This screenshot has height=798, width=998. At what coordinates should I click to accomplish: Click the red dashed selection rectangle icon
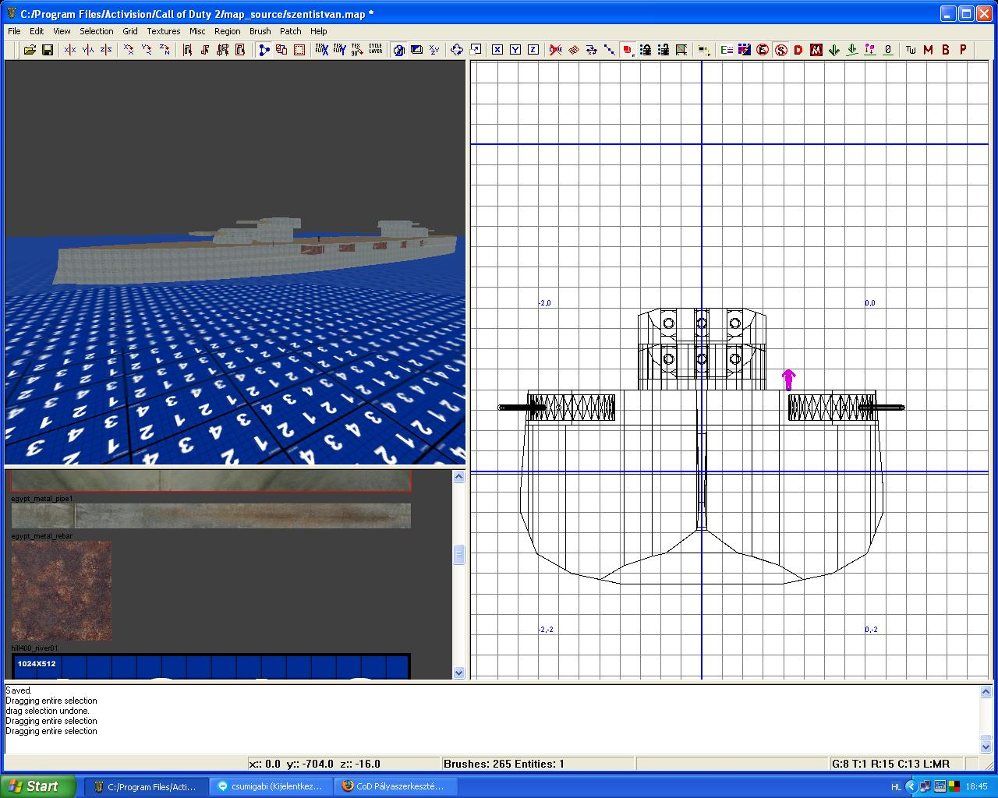pyautogui.click(x=299, y=50)
